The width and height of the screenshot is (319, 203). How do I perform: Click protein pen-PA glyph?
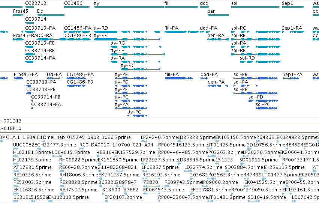pos(218,86)
